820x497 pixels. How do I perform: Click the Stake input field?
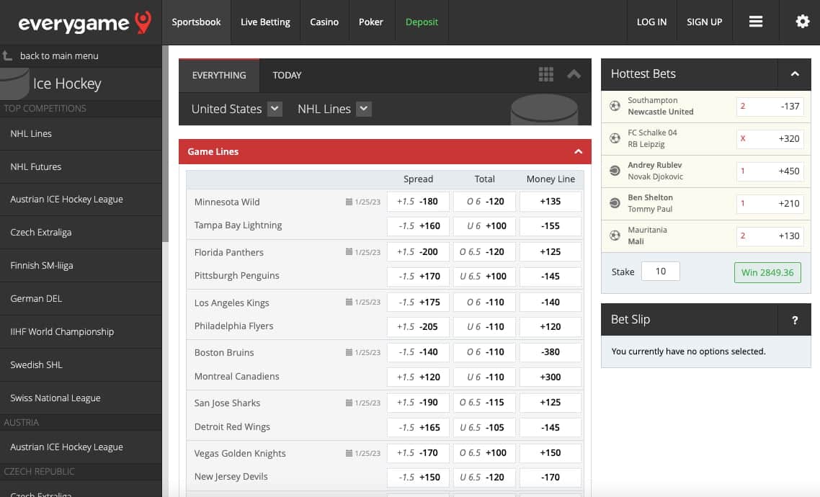[661, 272]
